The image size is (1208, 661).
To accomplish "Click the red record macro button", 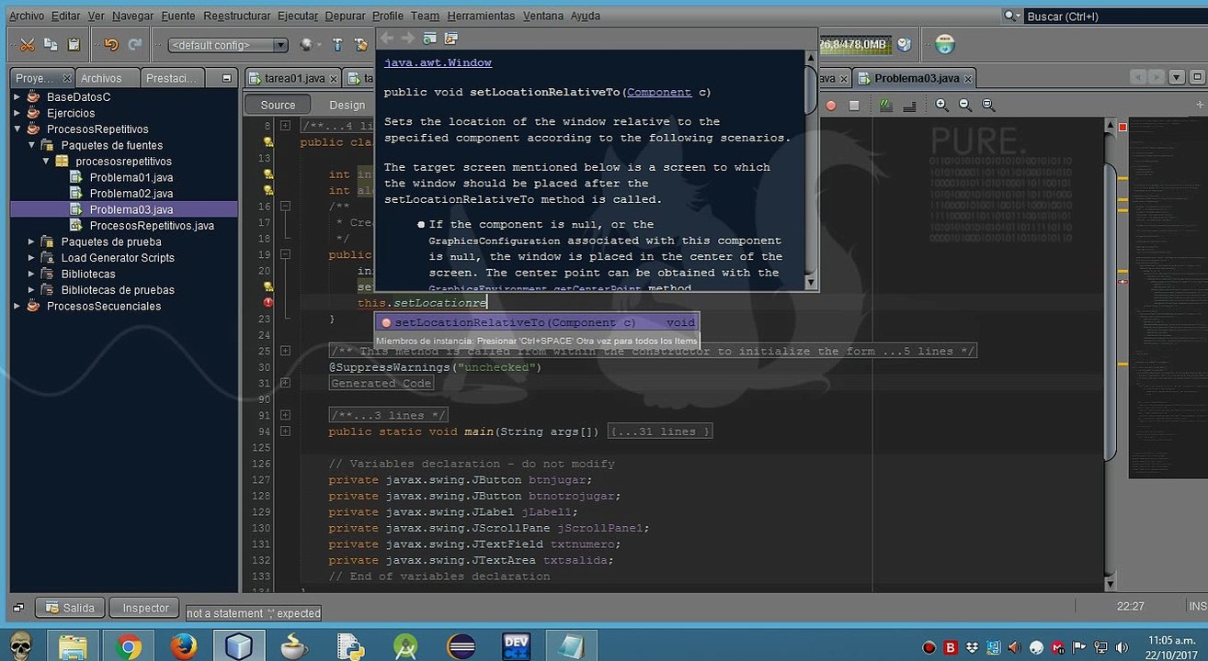I will tap(831, 106).
